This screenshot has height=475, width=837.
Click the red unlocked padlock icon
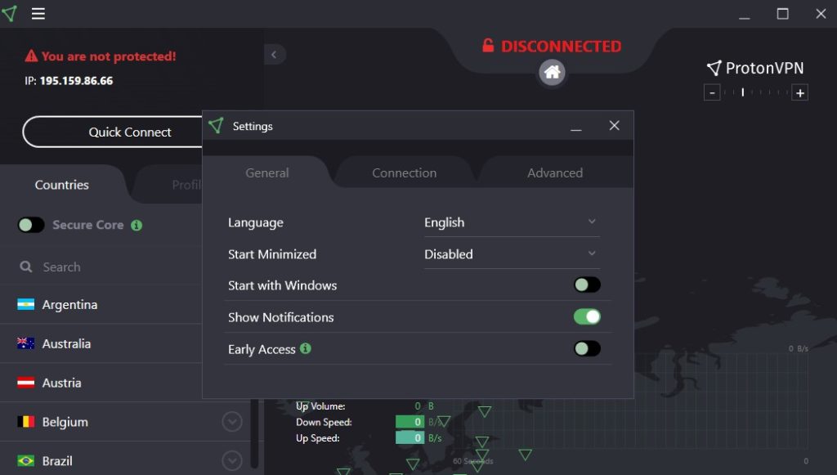point(488,45)
